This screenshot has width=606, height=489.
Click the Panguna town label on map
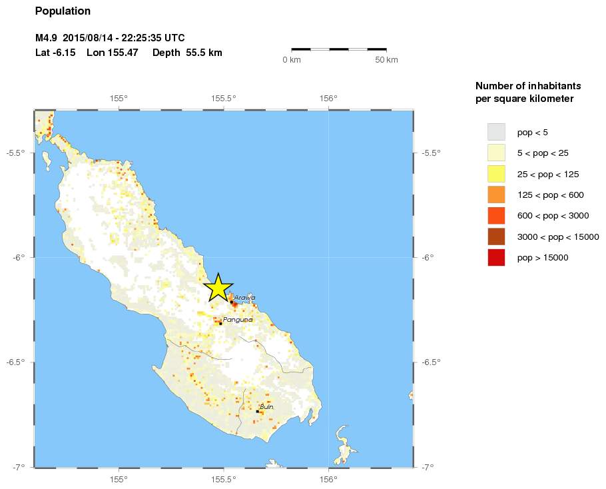[x=238, y=320]
